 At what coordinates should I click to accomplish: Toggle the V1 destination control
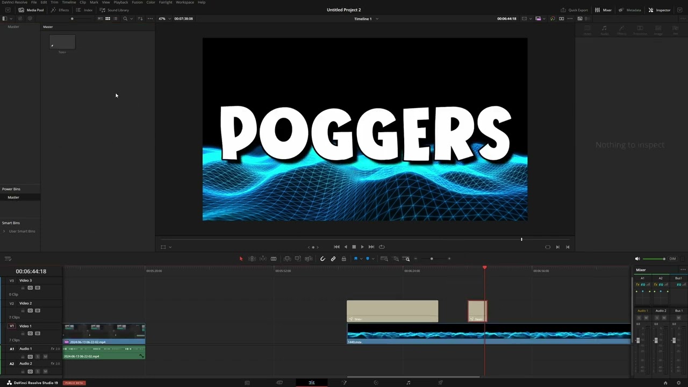click(12, 326)
